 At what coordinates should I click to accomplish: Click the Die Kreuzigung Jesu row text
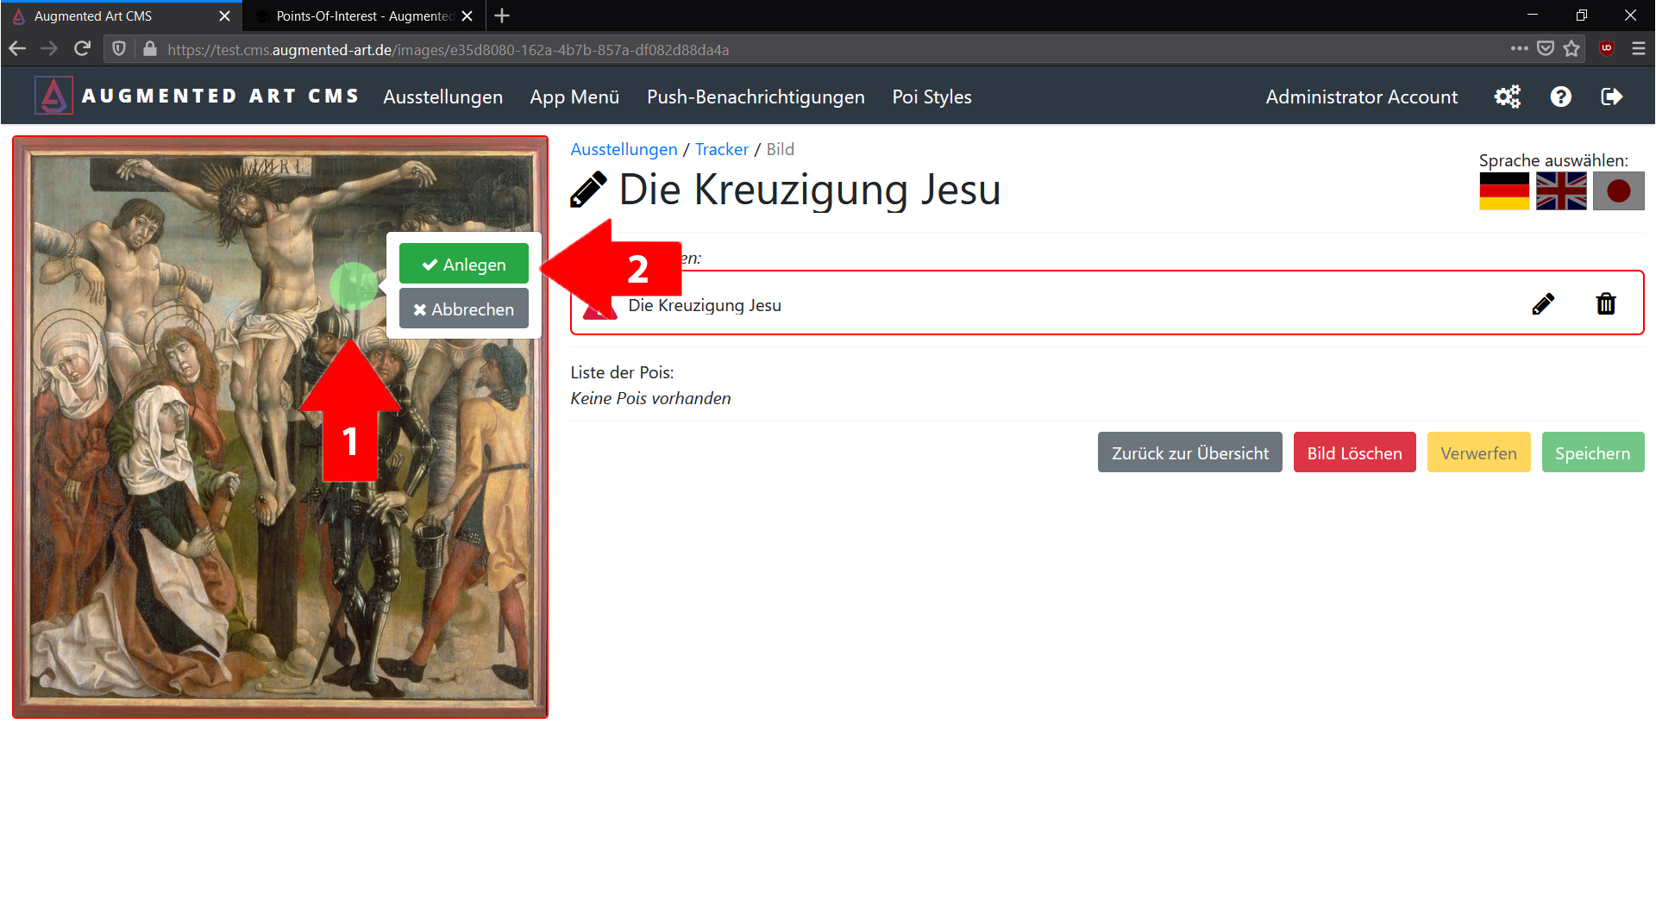click(705, 305)
